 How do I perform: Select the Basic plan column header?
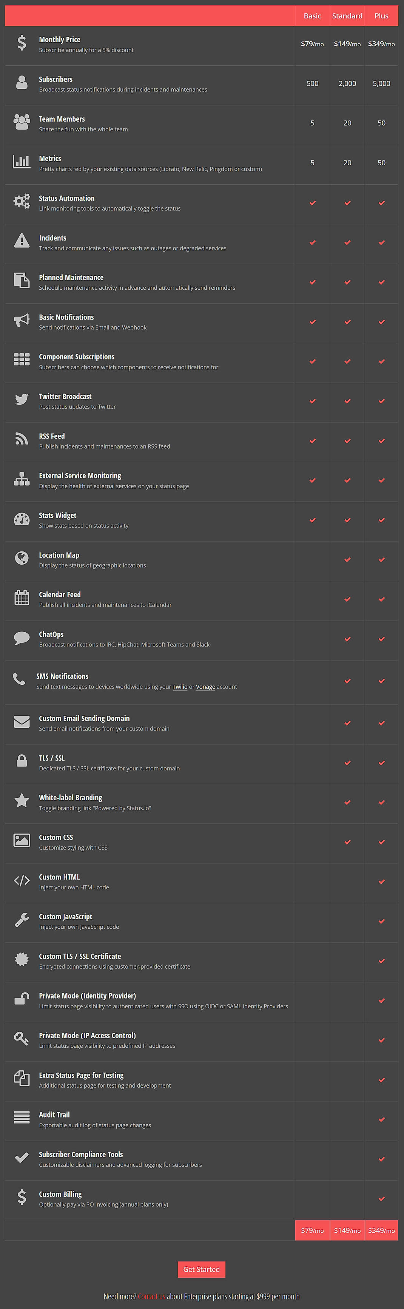point(312,16)
